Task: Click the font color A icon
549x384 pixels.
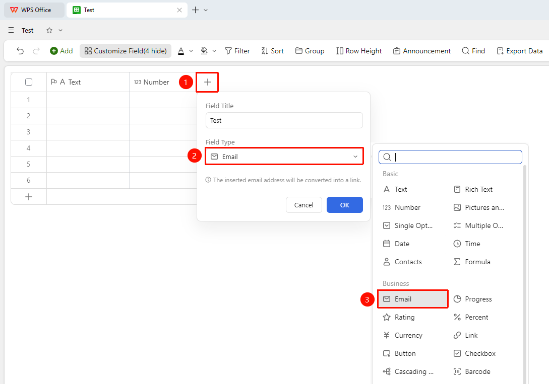Action: coord(181,51)
